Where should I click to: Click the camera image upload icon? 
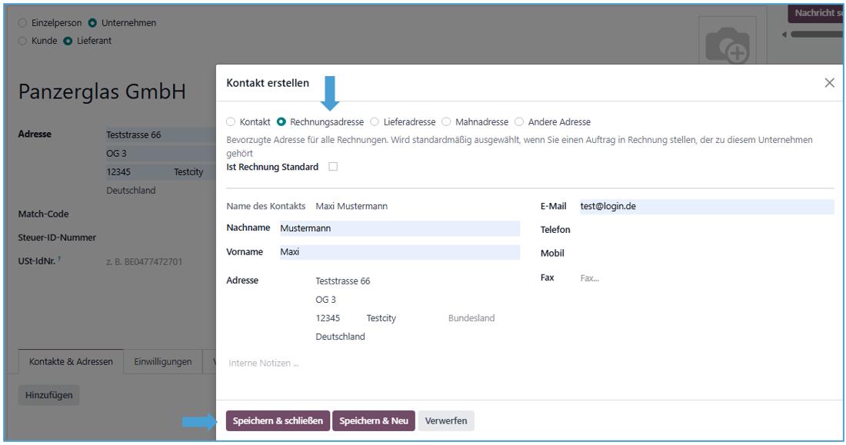729,47
